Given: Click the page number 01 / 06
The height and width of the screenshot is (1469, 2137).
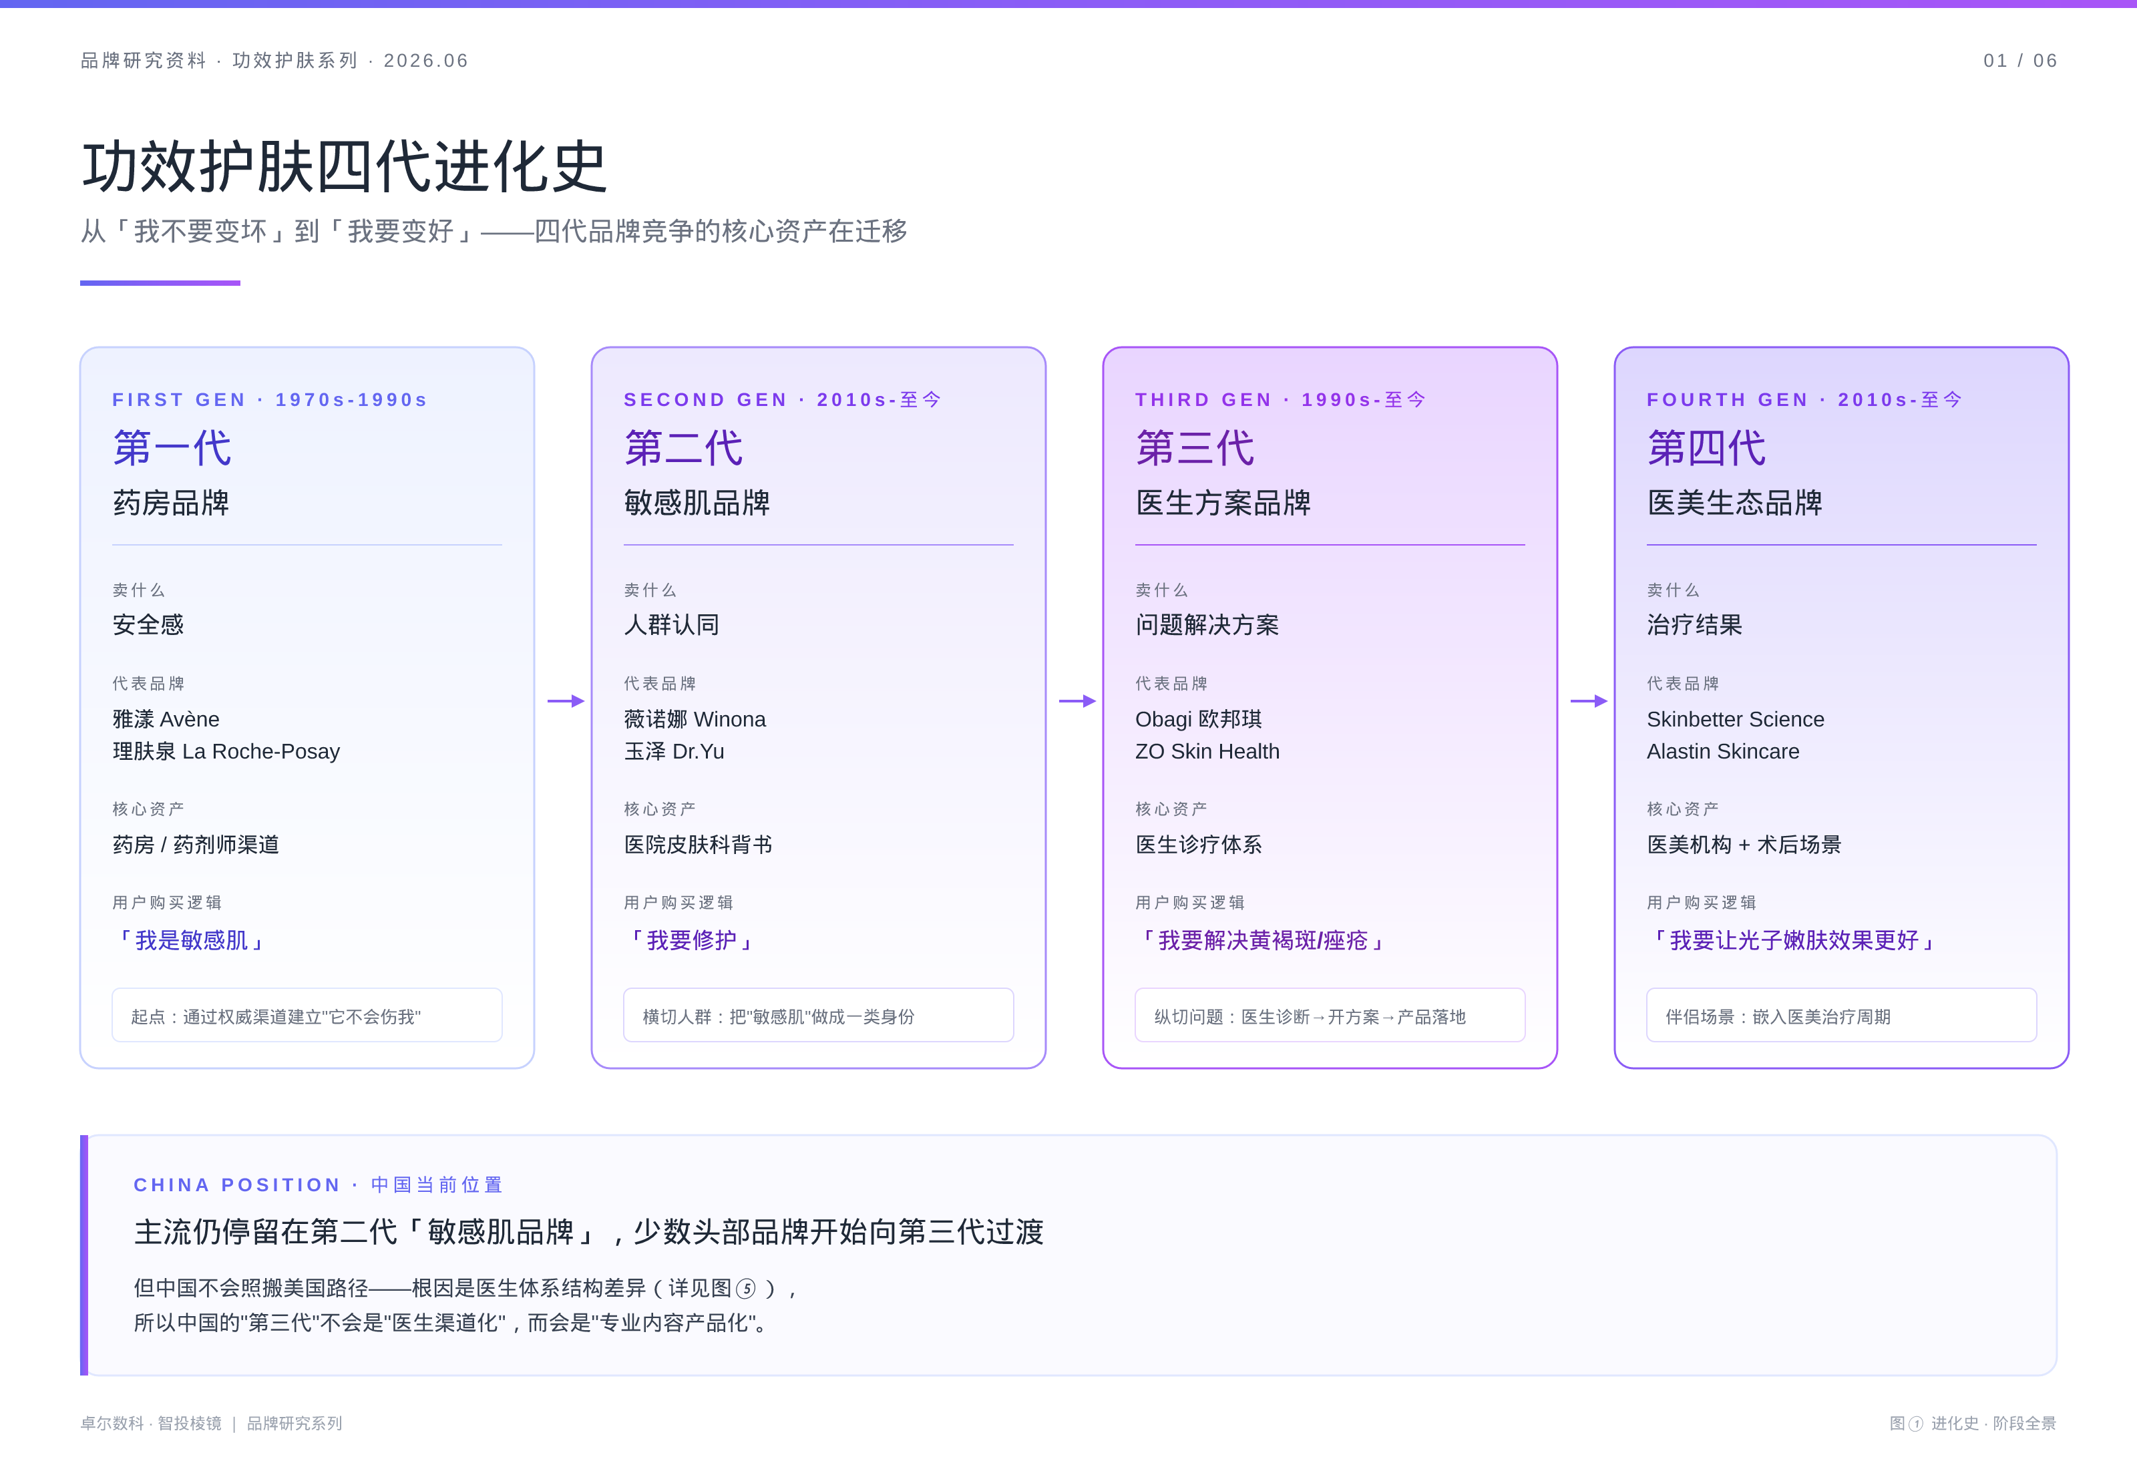Looking at the screenshot, I should click(2019, 61).
